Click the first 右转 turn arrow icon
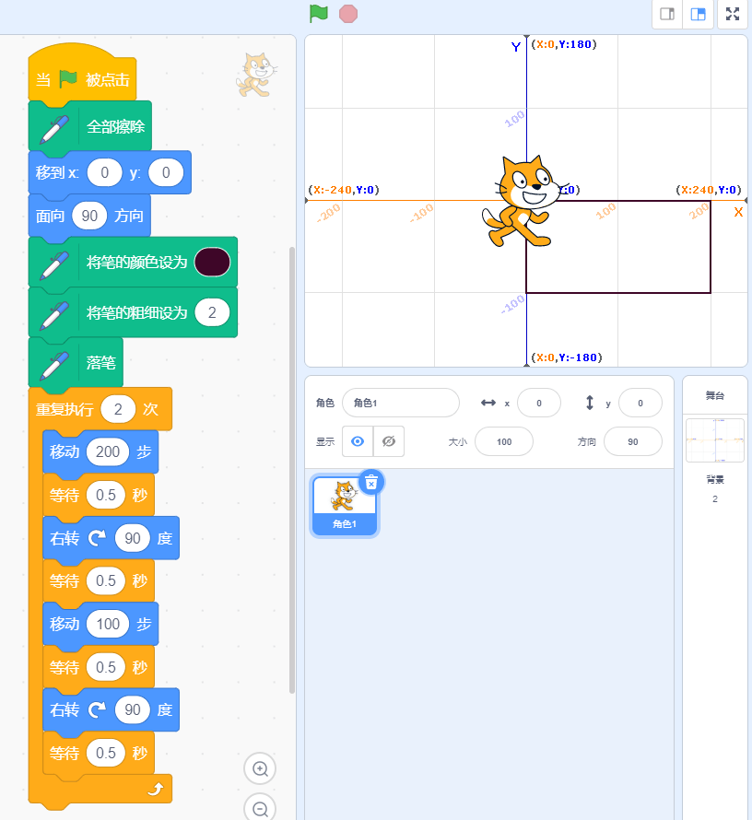The height and width of the screenshot is (820, 752). (x=97, y=537)
